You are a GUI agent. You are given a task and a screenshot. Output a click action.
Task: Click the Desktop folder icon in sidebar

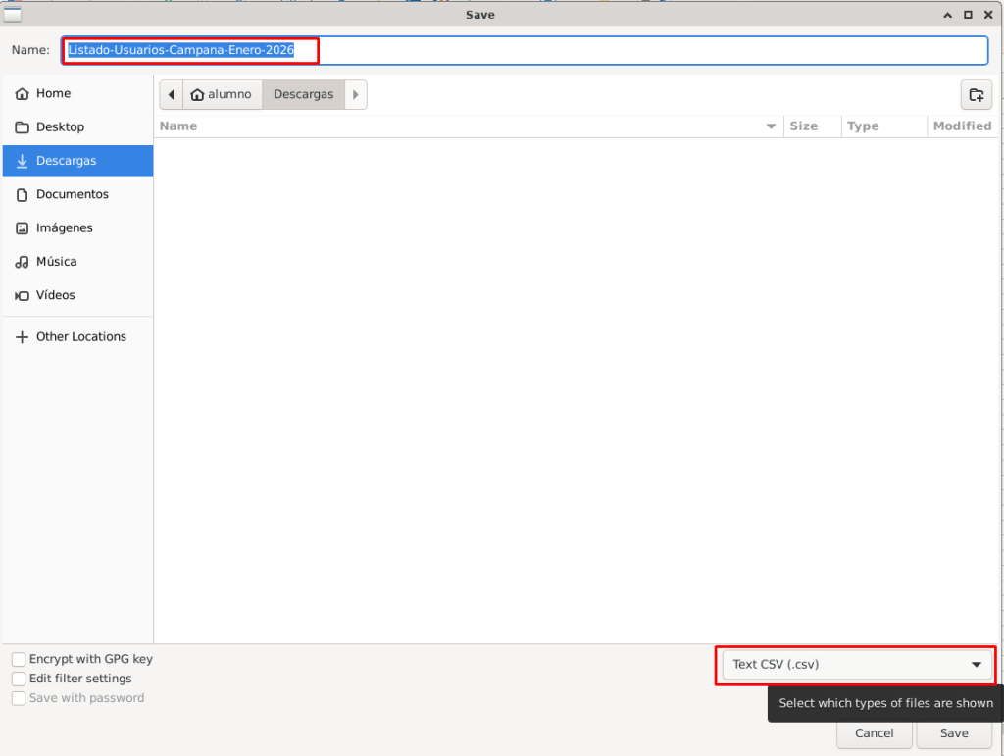[x=22, y=127]
